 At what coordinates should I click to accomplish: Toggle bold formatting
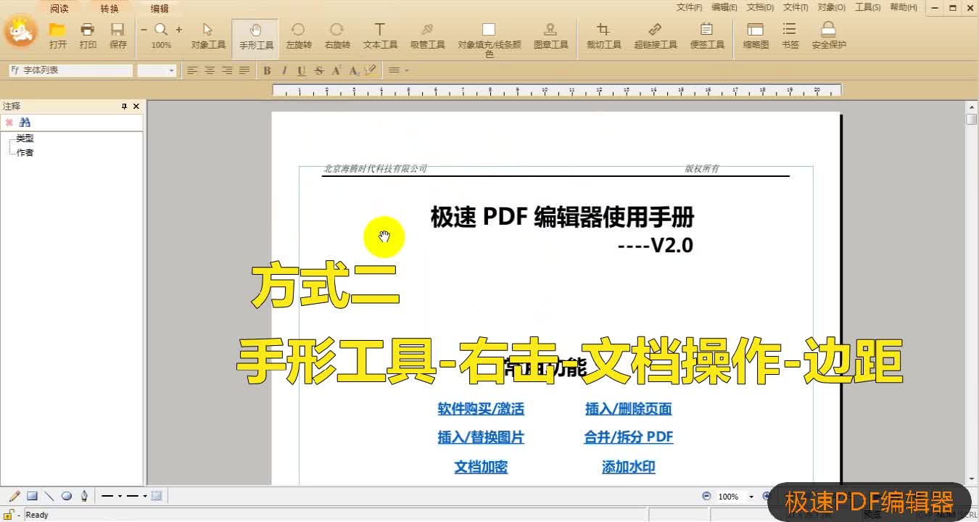pos(267,70)
